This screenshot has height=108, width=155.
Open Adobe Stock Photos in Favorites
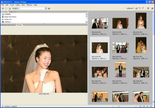click(x=10, y=17)
